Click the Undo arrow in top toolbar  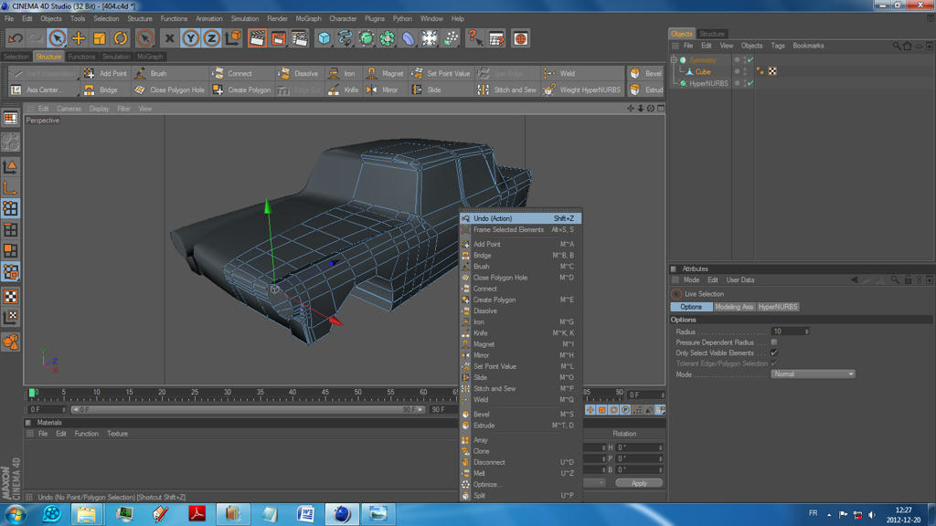click(15, 38)
